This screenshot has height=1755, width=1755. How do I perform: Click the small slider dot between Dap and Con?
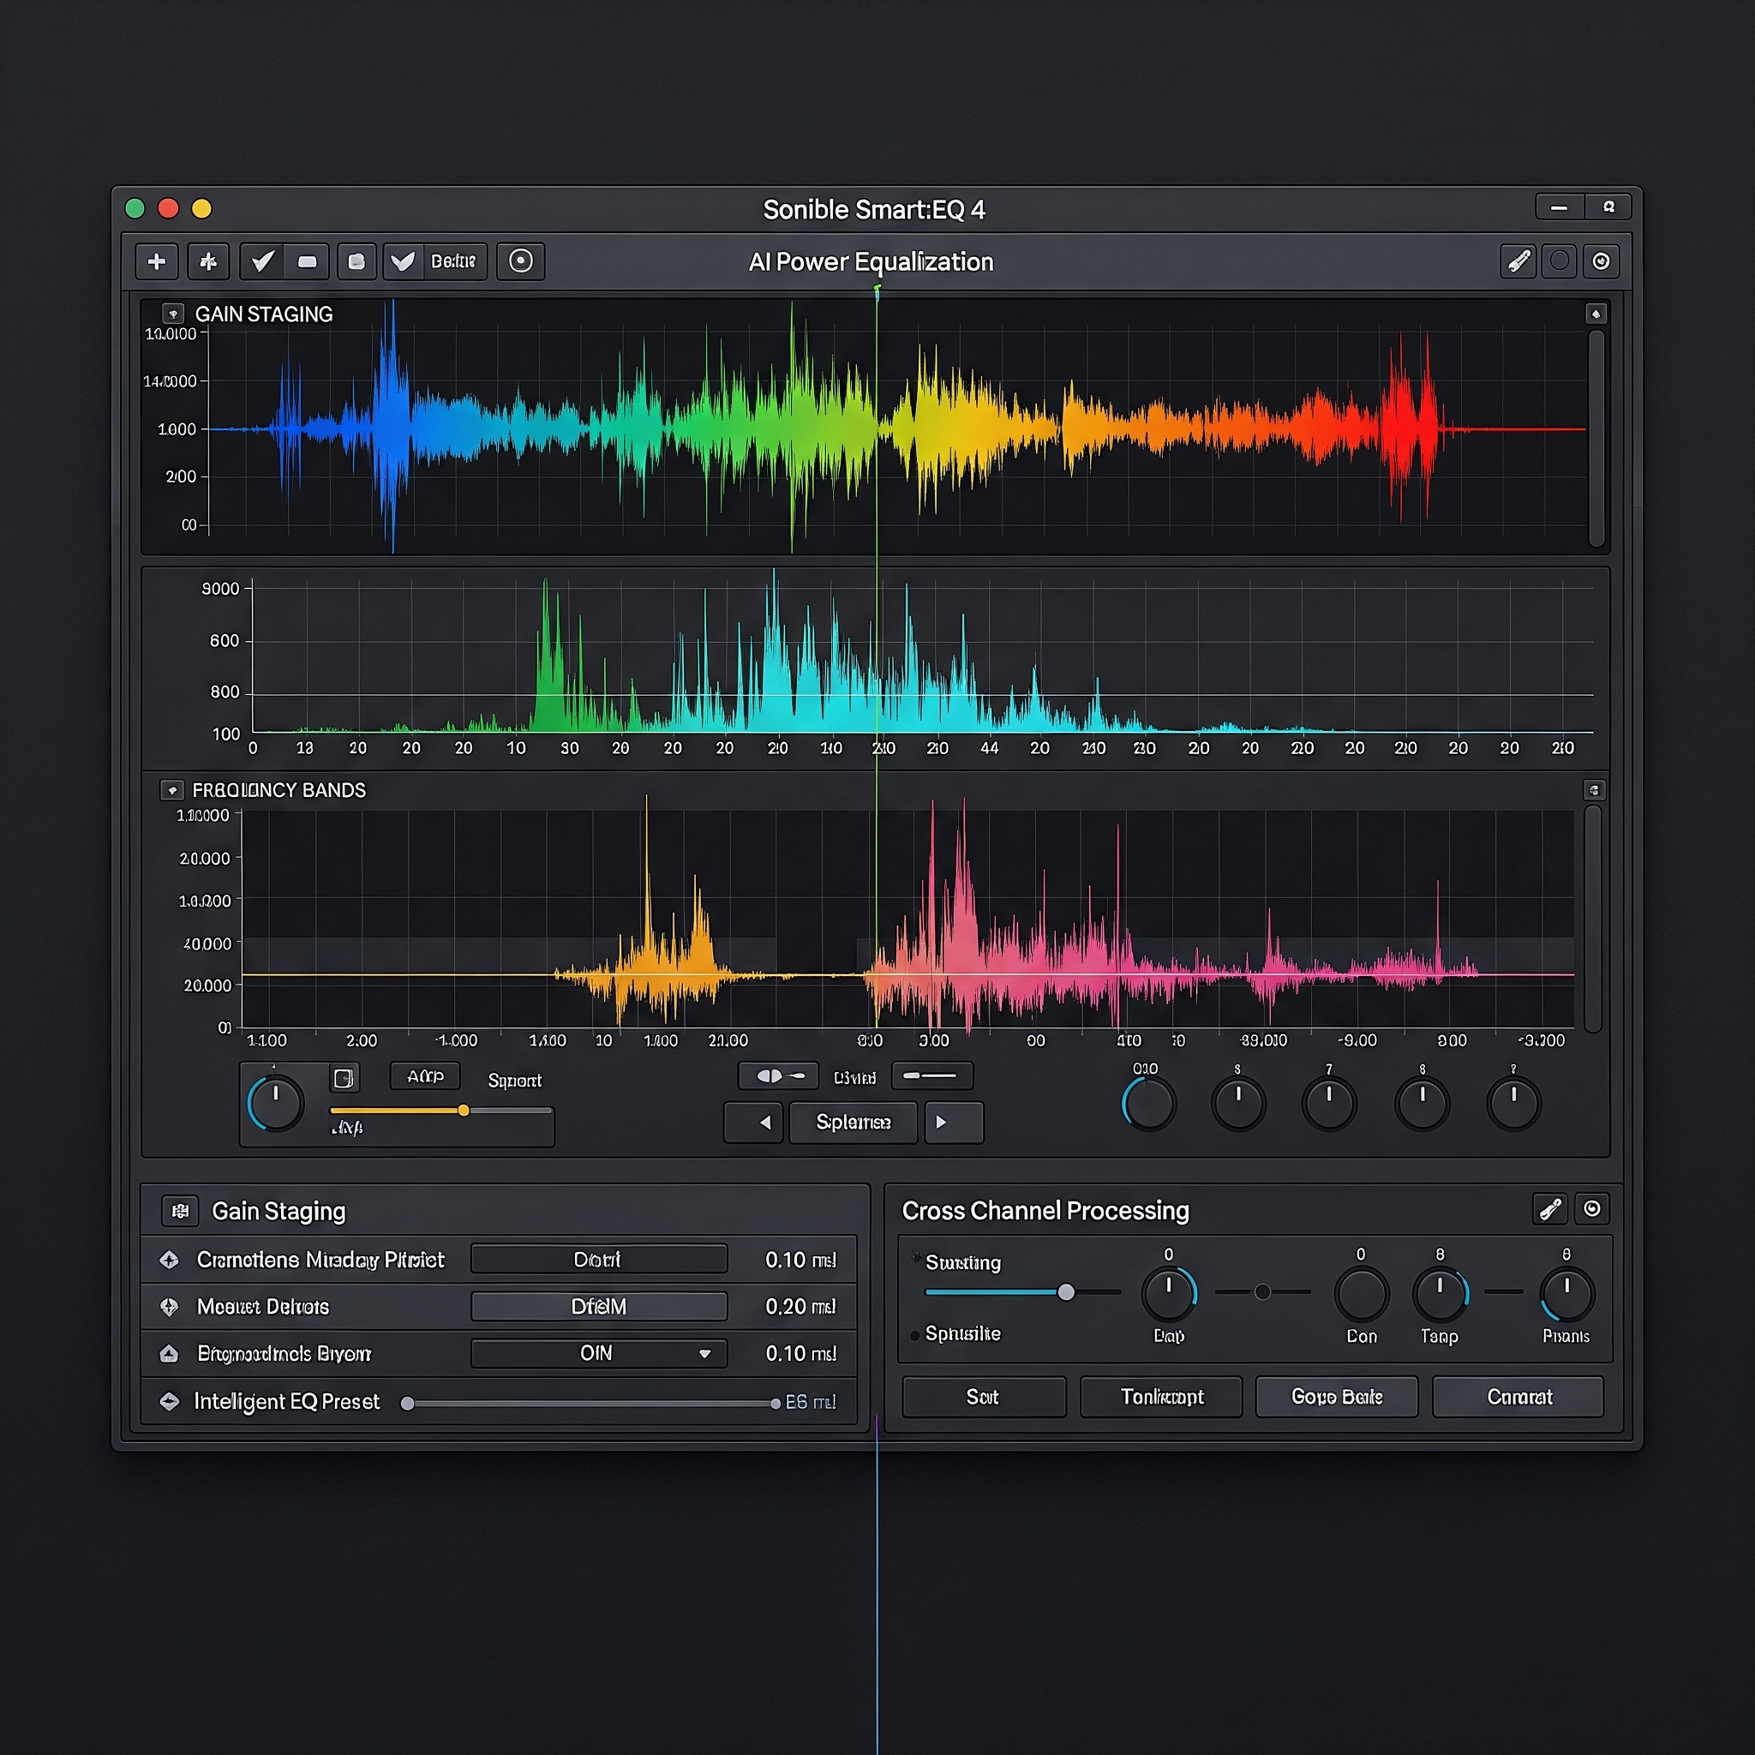1262,1291
